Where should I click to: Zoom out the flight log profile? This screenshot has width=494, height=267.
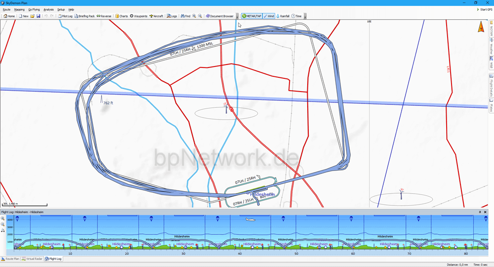tap(3, 224)
